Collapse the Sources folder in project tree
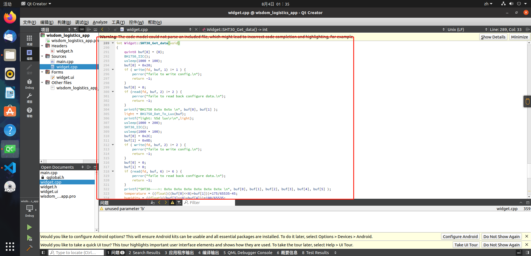 [x=42, y=56]
